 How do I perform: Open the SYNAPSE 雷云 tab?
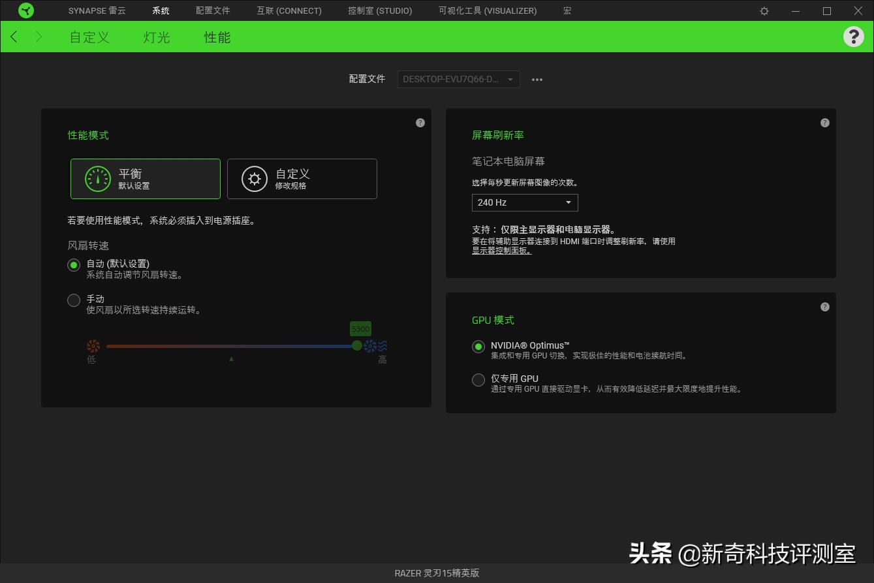(x=97, y=11)
